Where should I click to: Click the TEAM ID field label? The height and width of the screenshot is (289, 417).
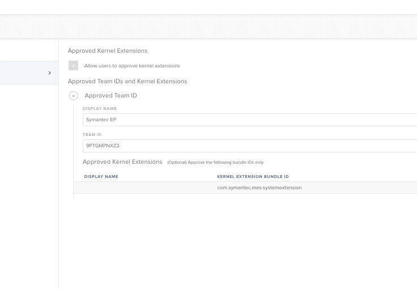click(92, 134)
